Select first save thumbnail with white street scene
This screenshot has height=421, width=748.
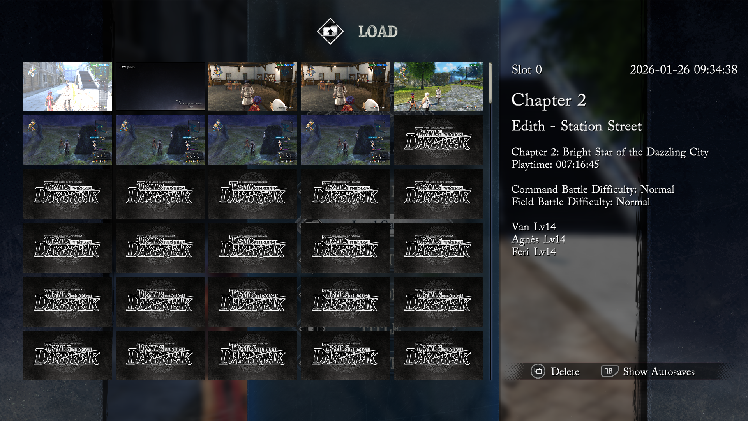tap(67, 87)
